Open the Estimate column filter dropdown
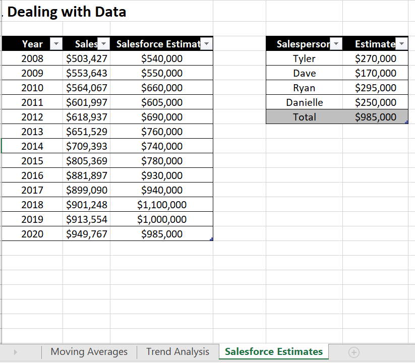415x363 pixels. coord(401,44)
